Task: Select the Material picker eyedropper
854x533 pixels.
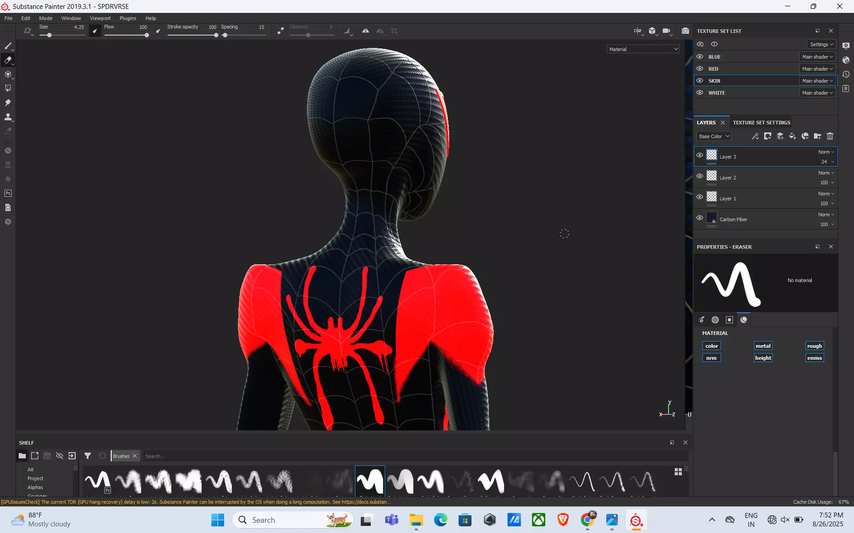Action: coord(8,131)
